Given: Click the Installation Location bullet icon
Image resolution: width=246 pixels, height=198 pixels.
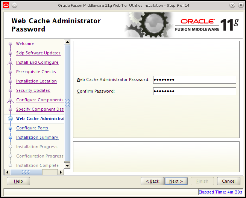Looking at the screenshot, I should [x=11, y=81].
